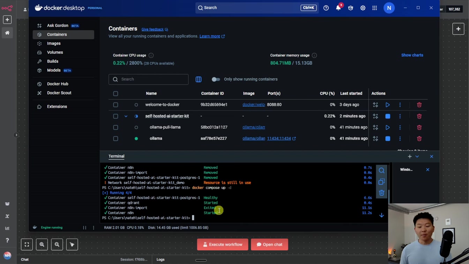
Task: Zoom in on the n8n canvas
Action: tap(42, 244)
